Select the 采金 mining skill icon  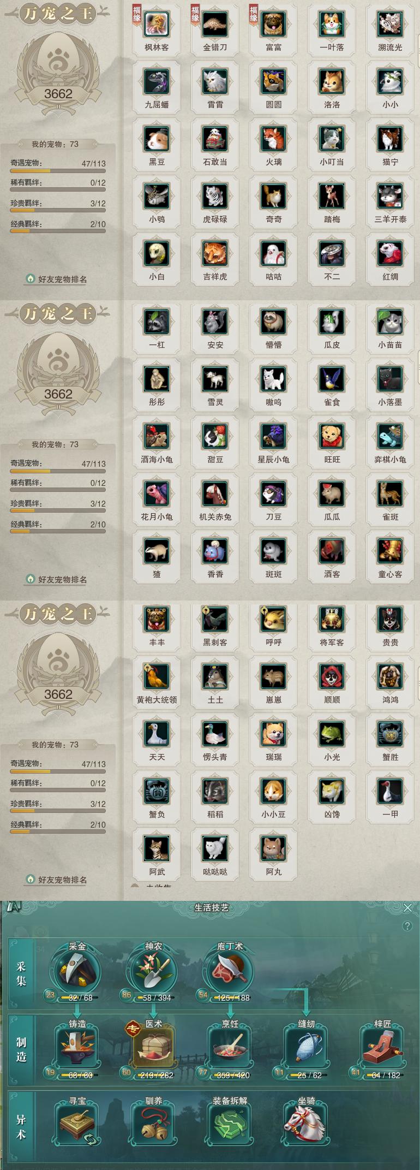pyautogui.click(x=77, y=971)
